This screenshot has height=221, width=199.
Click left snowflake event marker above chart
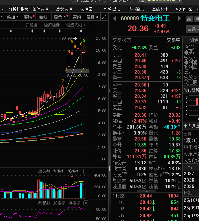[32, 31]
